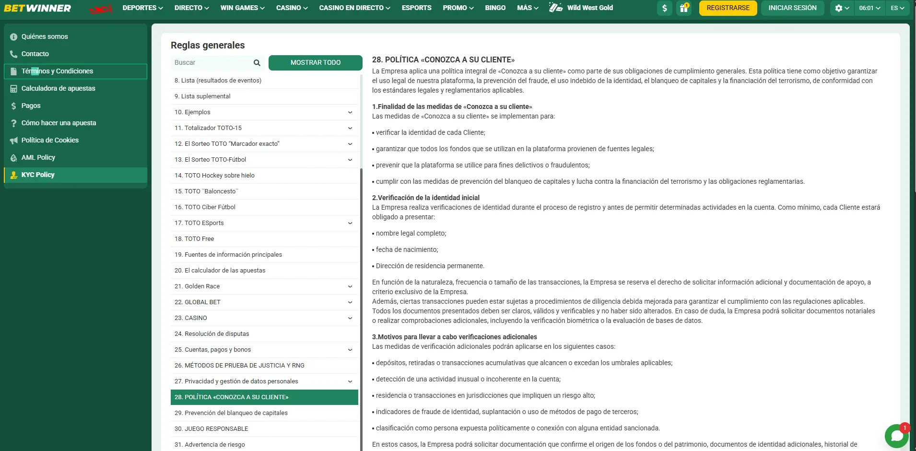Expand the 17. TOTO ESports chevron
The width and height of the screenshot is (916, 451).
tap(350, 223)
